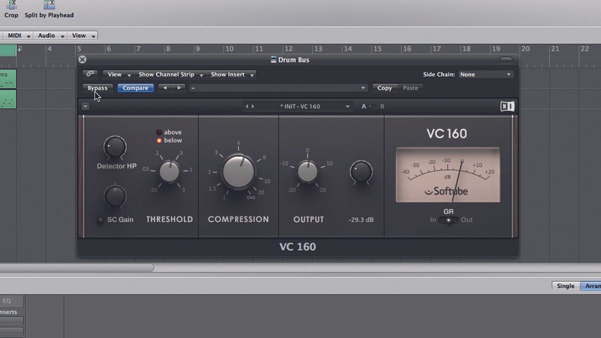Click the window icon beside the Drum Bus title
The image size is (601, 338).
click(272, 59)
